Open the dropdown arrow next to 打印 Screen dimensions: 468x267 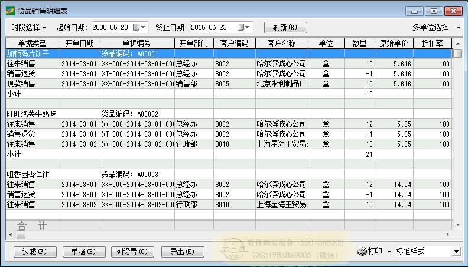pyautogui.click(x=389, y=252)
